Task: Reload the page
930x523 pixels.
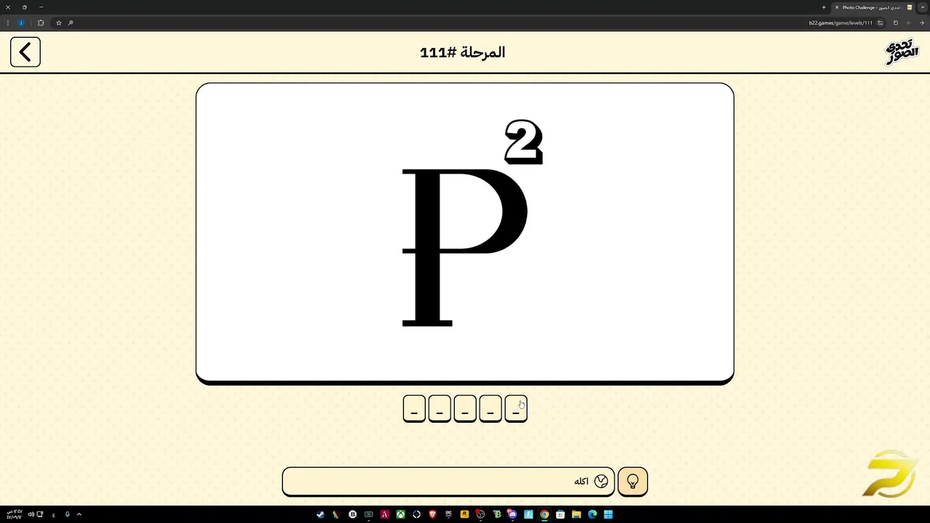Action: (x=896, y=23)
